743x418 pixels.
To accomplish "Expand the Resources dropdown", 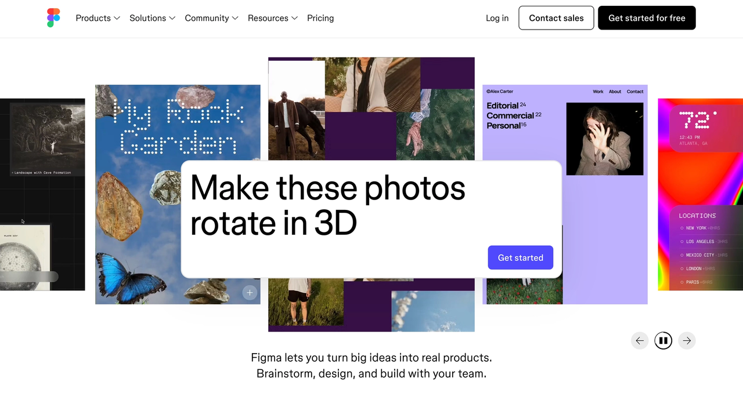I will tap(272, 18).
